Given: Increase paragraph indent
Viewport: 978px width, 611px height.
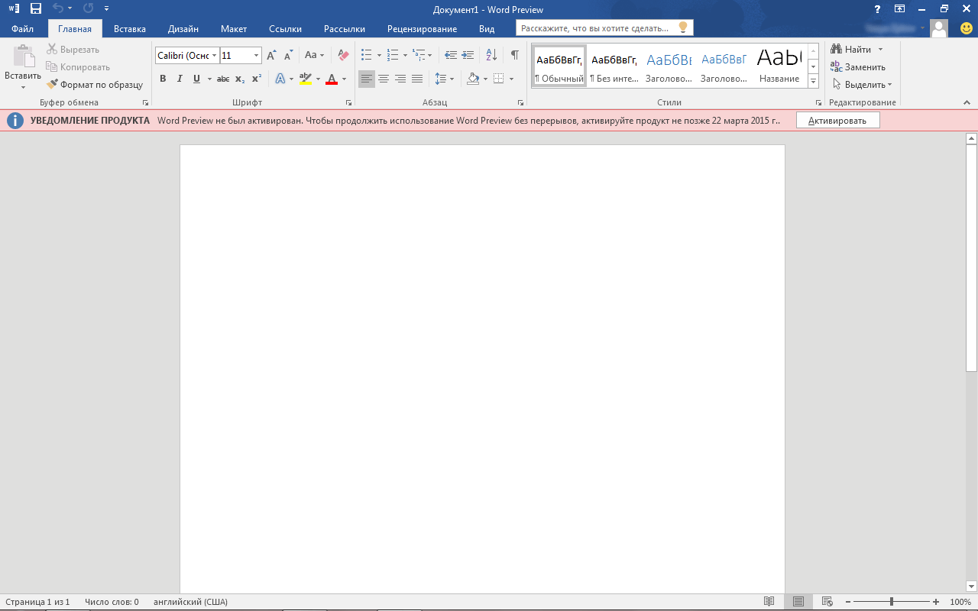Looking at the screenshot, I should [x=468, y=55].
